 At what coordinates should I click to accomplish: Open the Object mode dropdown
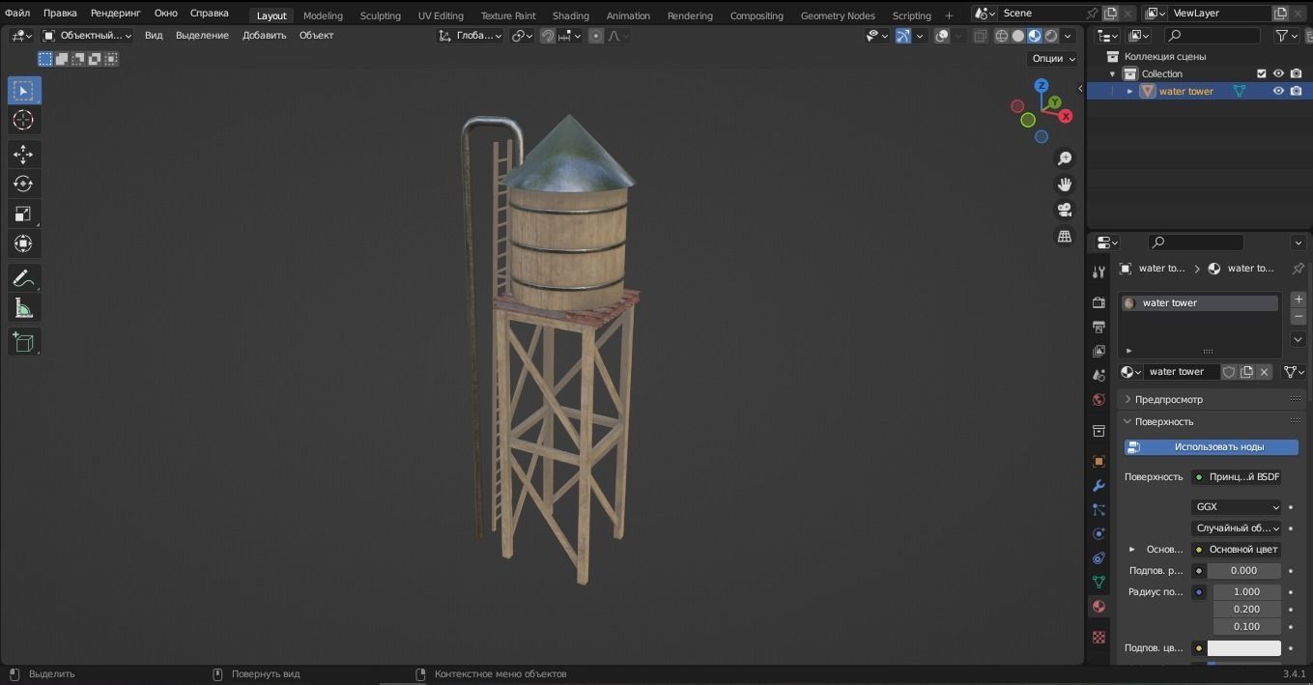pos(87,36)
